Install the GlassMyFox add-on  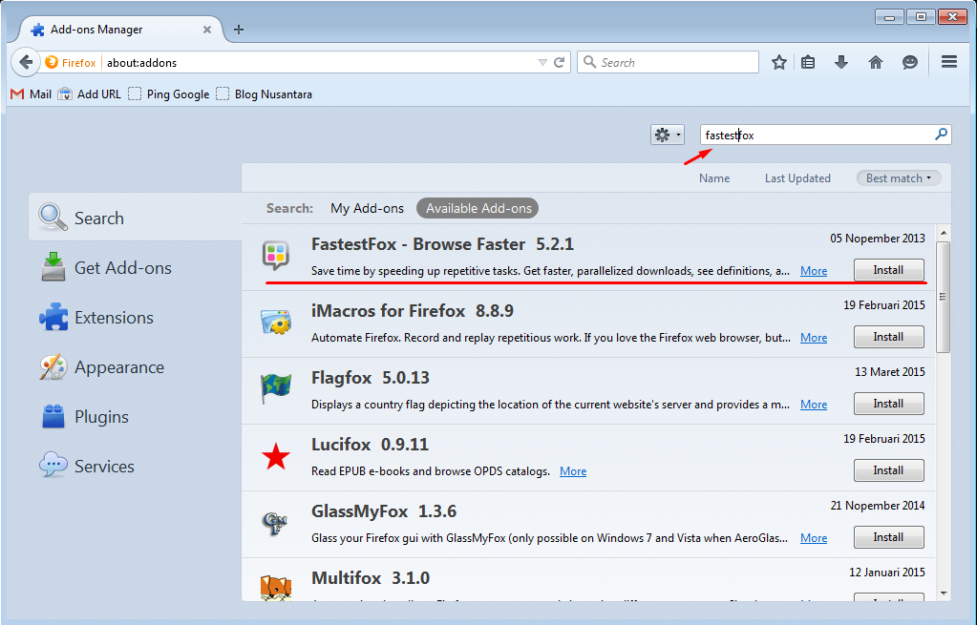pos(888,537)
